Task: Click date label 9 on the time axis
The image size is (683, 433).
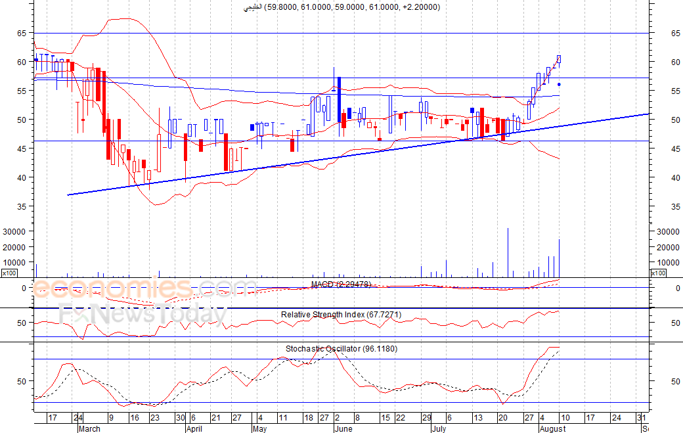Action: [111, 418]
